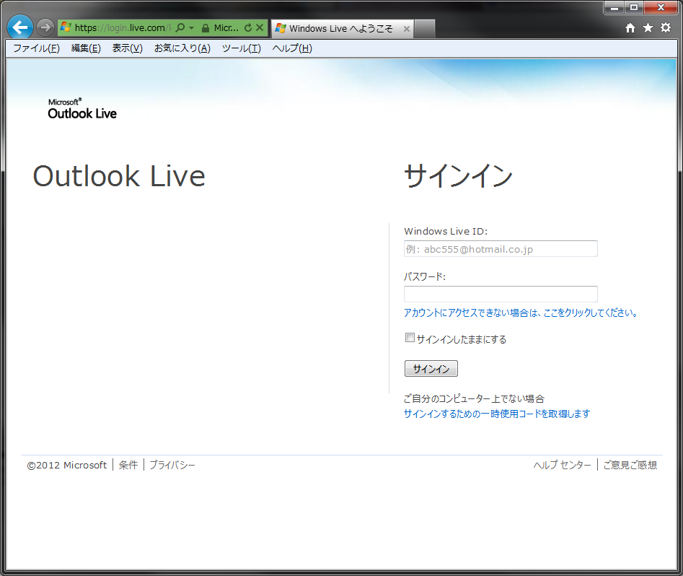
Task: Click the ヘルプ センター footer link
Action: (x=562, y=466)
